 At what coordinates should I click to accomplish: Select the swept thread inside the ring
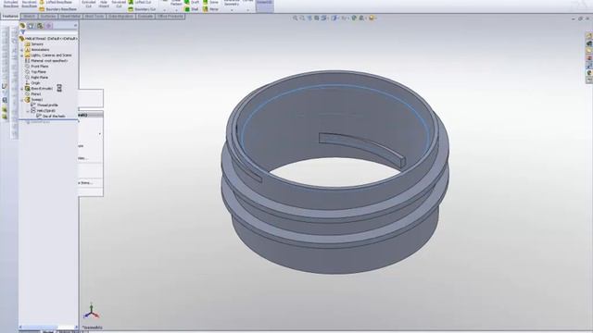(362, 149)
